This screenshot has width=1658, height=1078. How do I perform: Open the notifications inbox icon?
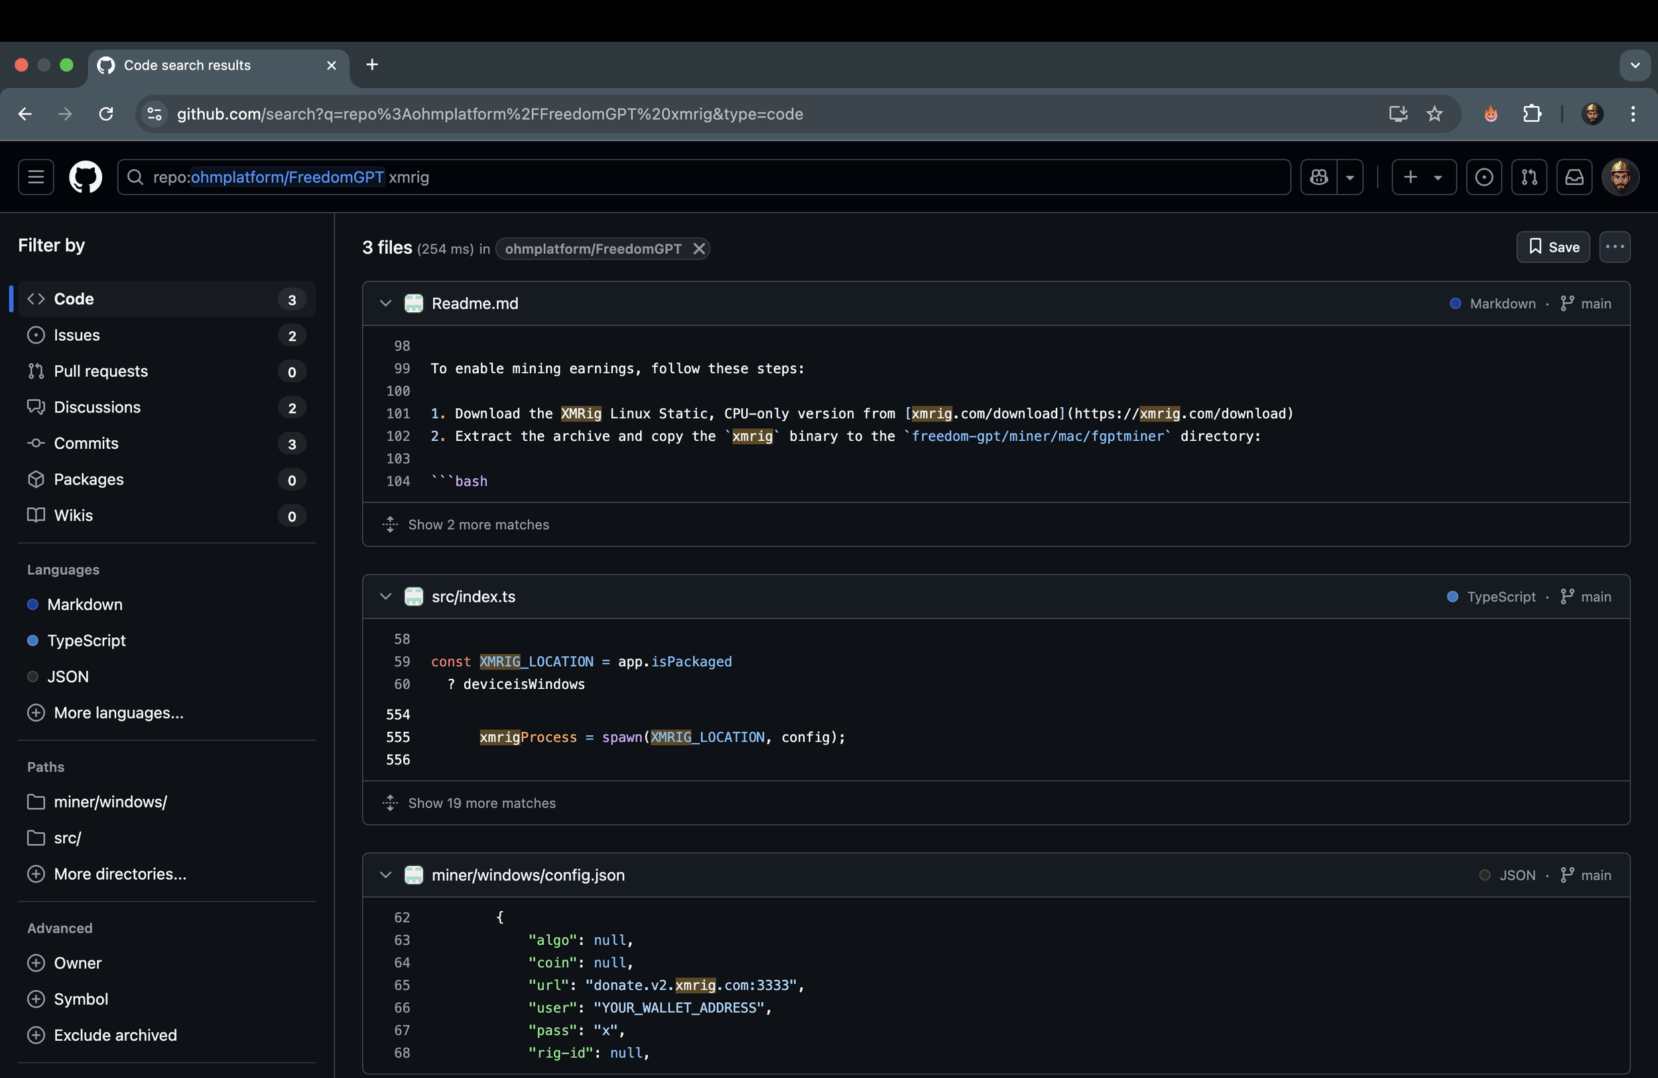[1574, 177]
